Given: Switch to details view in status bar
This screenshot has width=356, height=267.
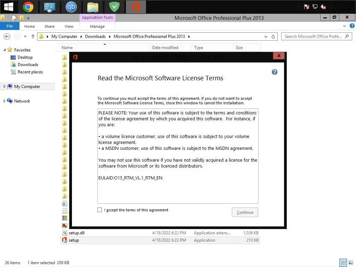Looking at the screenshot, I should click(x=343, y=263).
